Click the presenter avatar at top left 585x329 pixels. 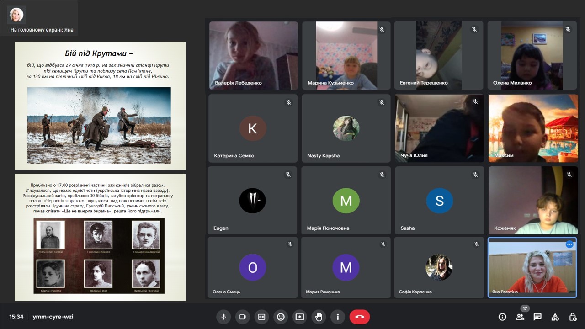click(x=16, y=15)
